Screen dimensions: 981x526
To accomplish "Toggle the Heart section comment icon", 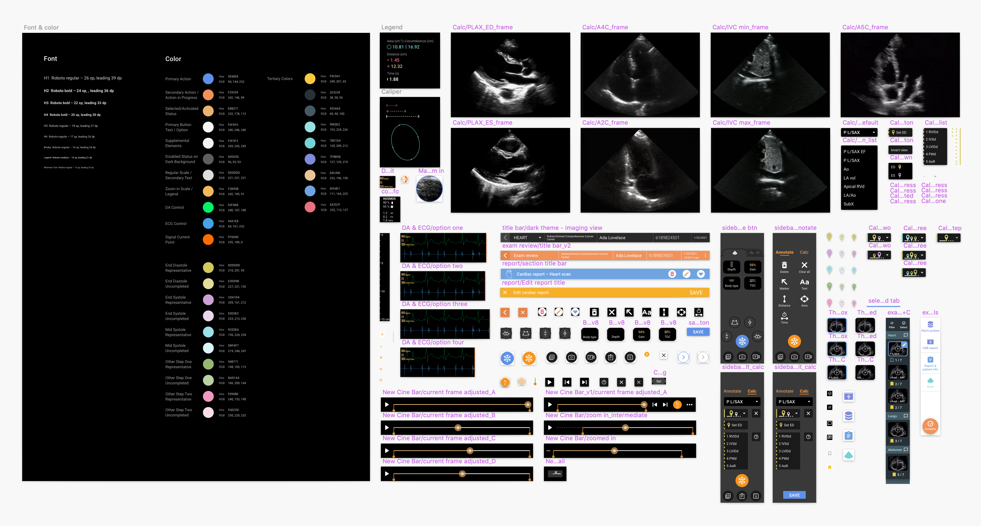I will [906, 335].
